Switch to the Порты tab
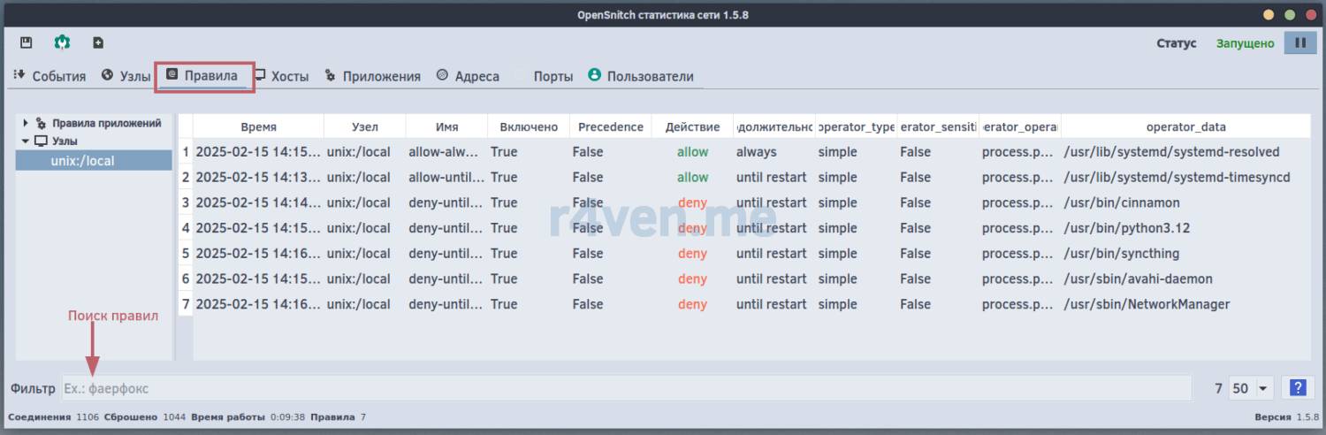 click(x=552, y=76)
